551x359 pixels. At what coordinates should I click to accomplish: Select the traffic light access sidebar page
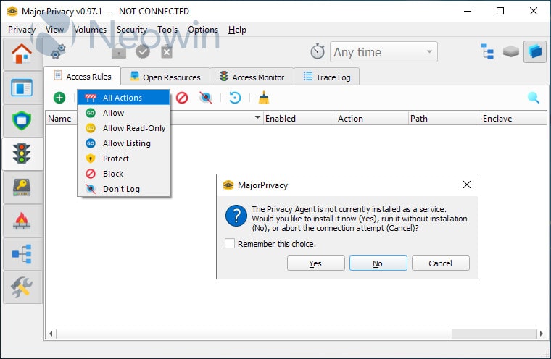(x=22, y=153)
